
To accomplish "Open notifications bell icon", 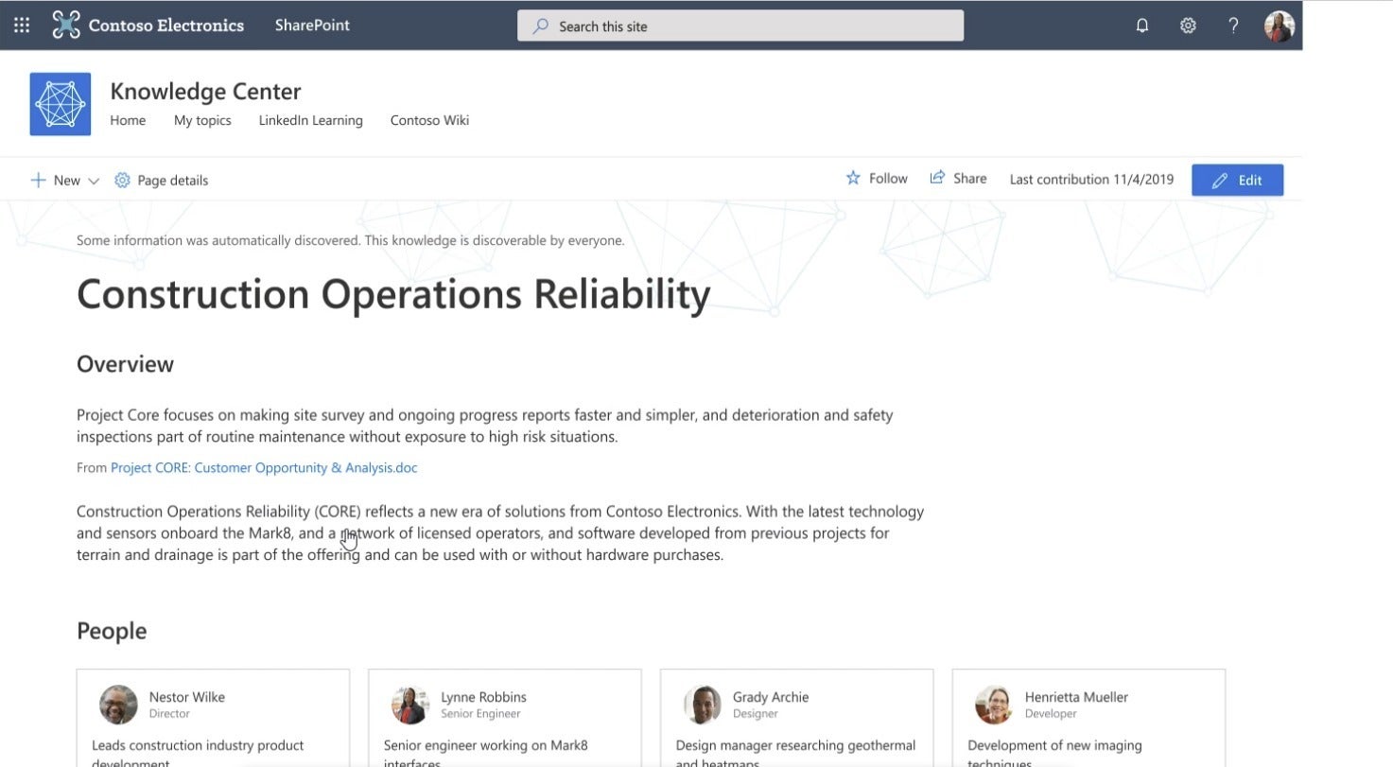I will click(1142, 26).
